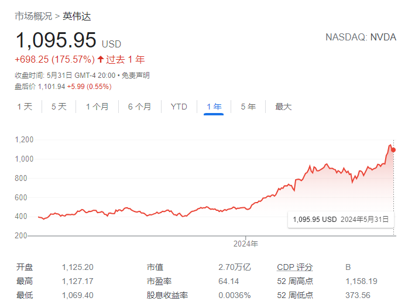Click the 52 周高点 label
Image resolution: width=415 pixels, height=308 pixels.
(x=295, y=281)
